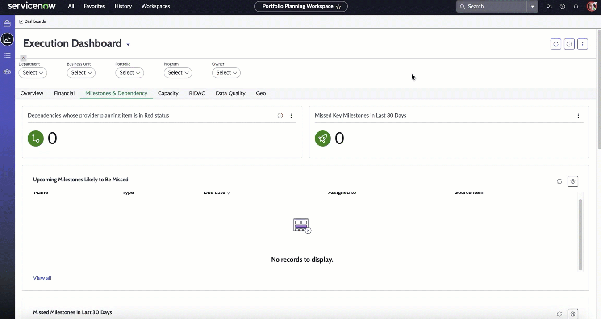Click the 0 count in Missed Key Milestones
This screenshot has width=601, height=319.
coord(339,139)
